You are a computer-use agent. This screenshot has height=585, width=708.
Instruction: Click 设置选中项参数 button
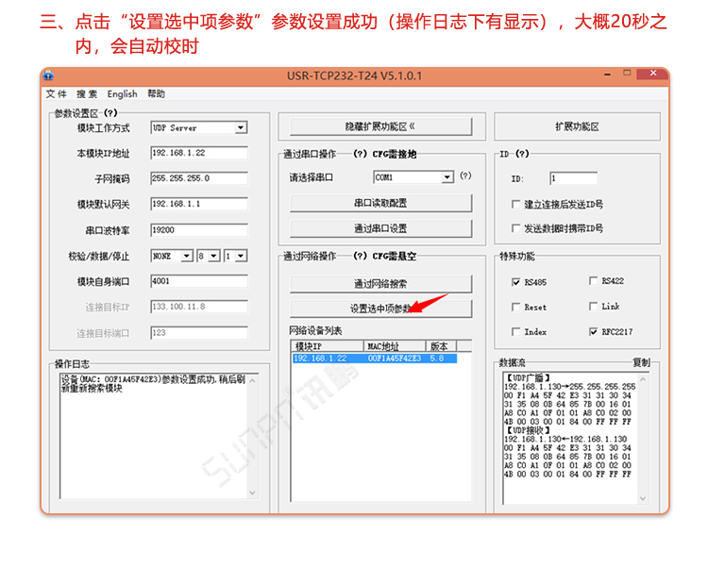[x=380, y=309]
